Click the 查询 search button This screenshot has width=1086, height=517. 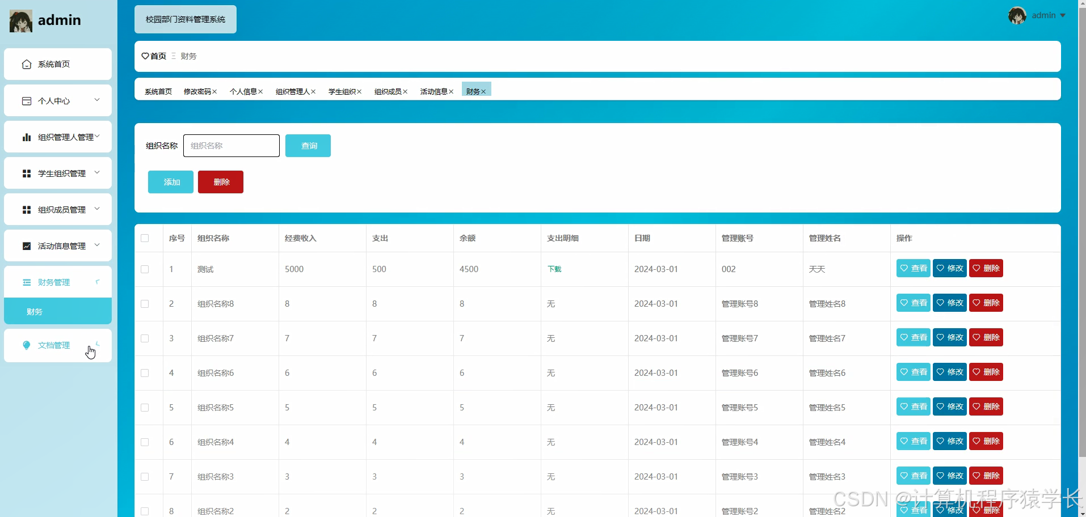pos(308,146)
